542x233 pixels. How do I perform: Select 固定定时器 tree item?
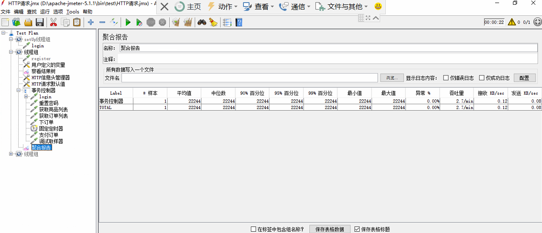click(51, 129)
